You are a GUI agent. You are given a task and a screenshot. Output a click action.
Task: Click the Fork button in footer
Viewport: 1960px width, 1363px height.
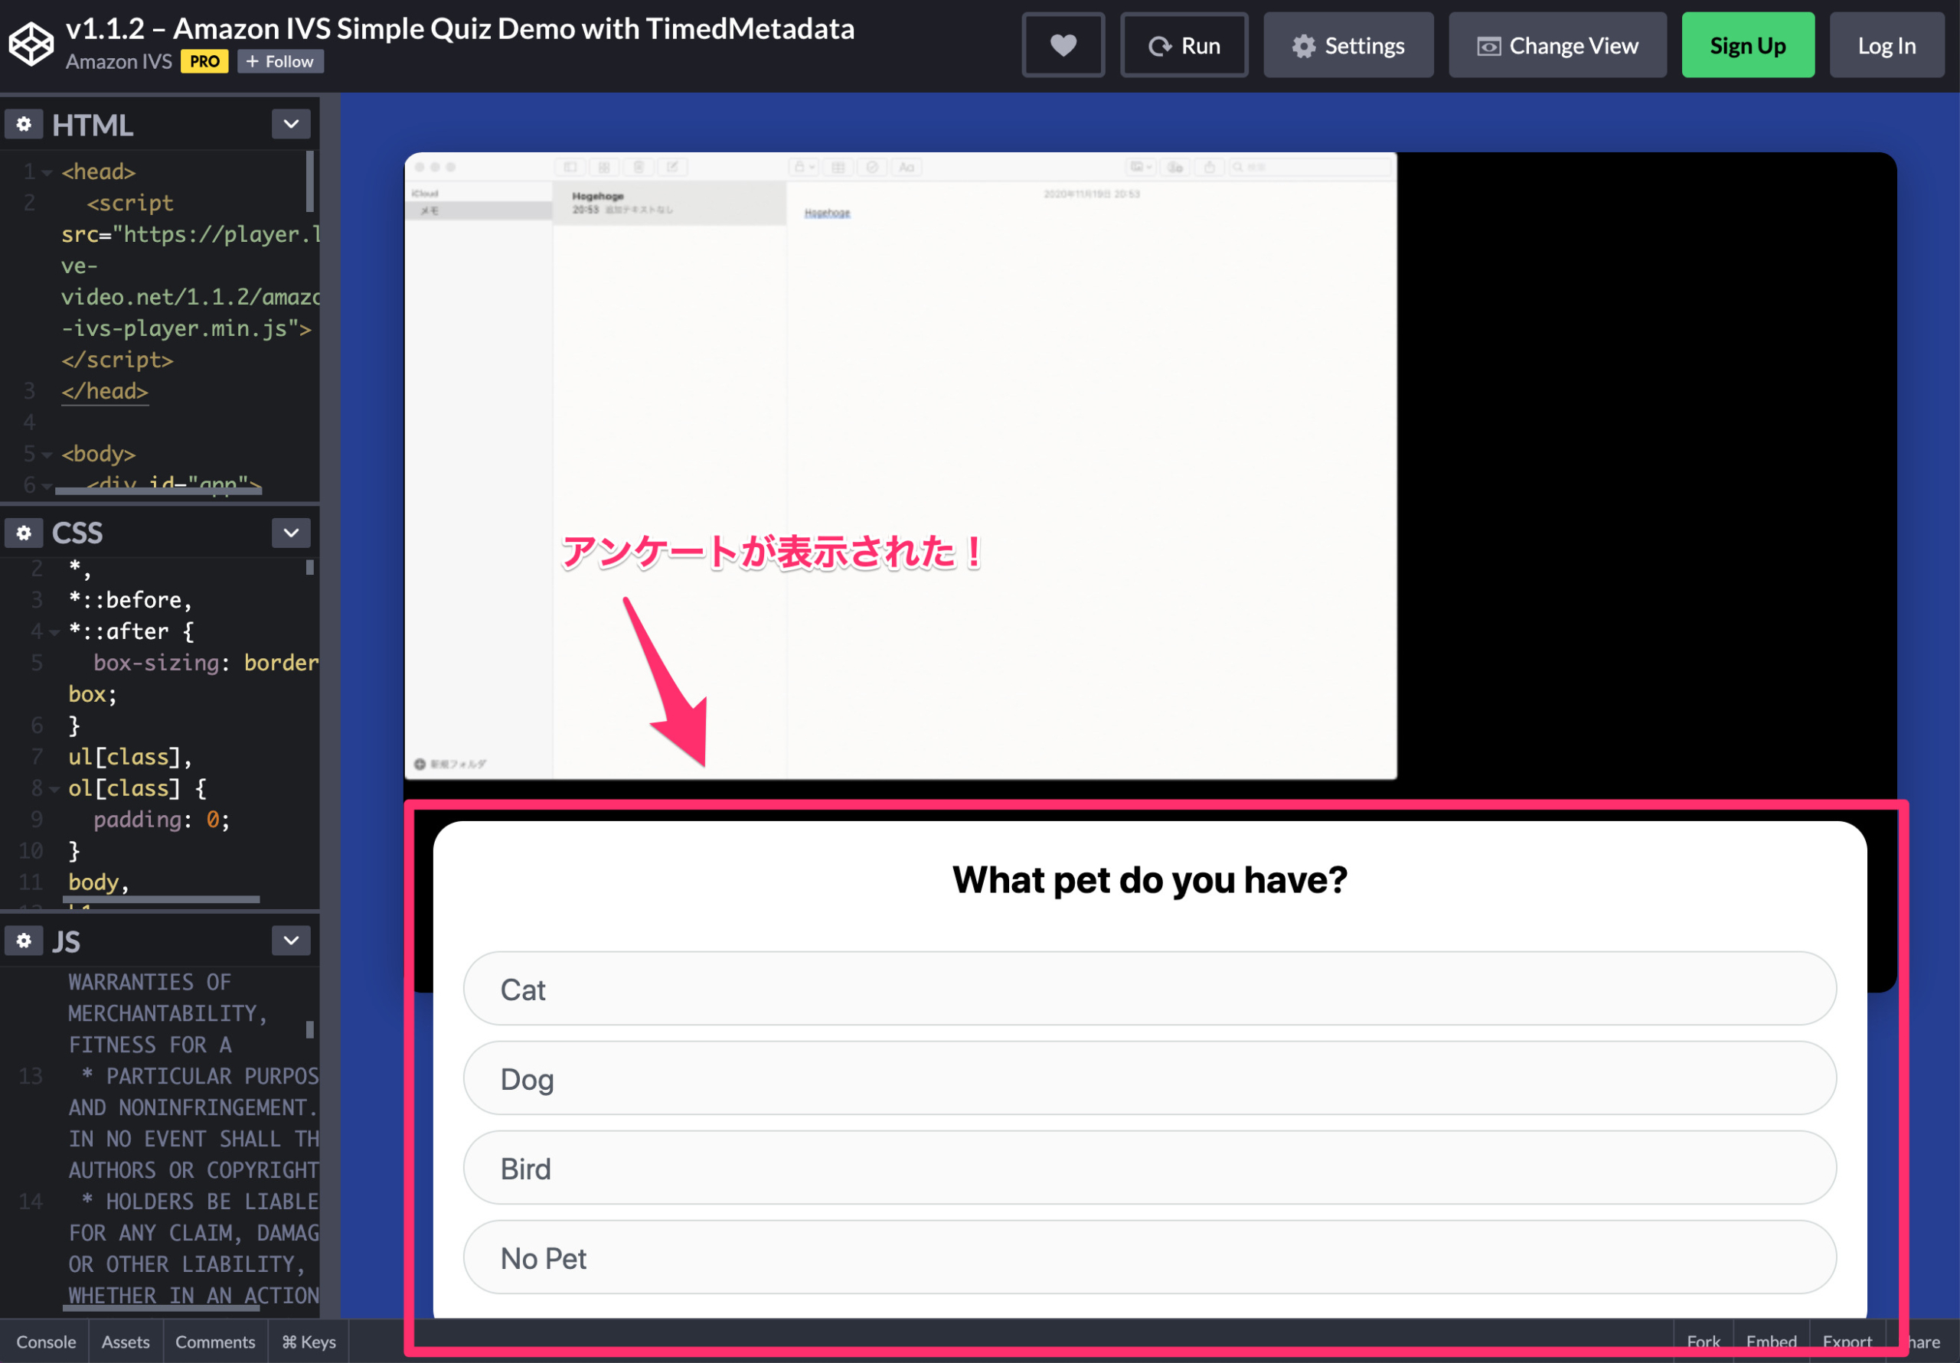(1703, 1342)
